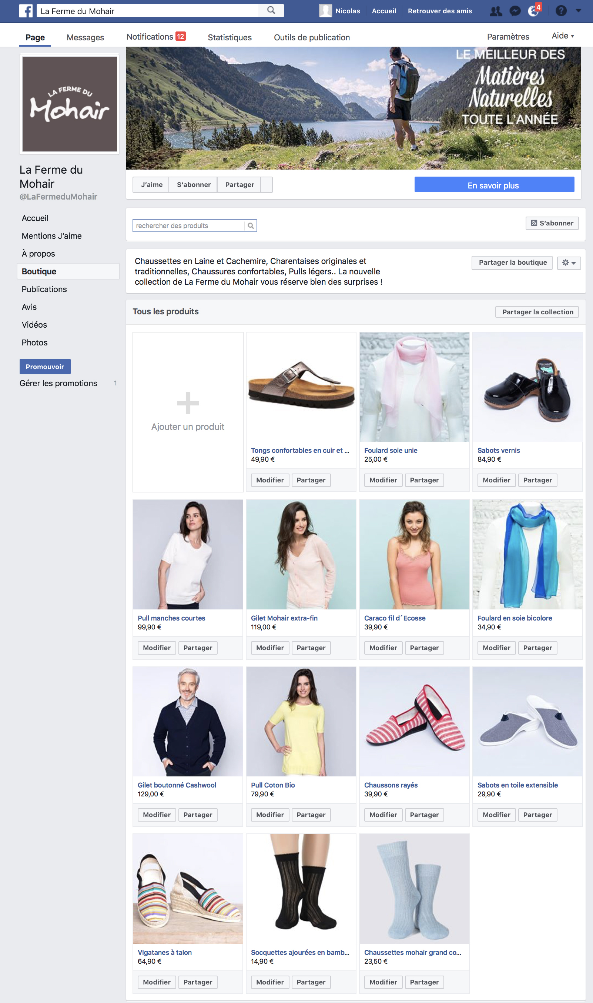Open the shop settings gear dropdown

(x=569, y=263)
